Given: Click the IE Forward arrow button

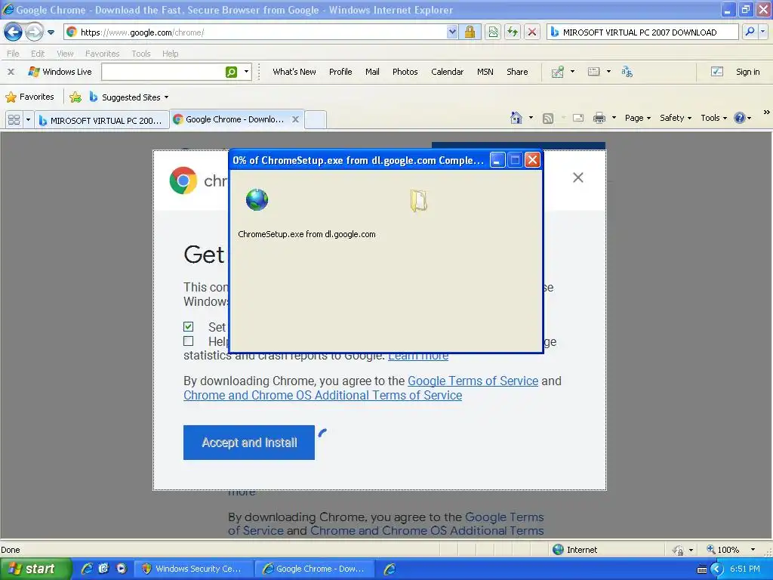Looking at the screenshot, I should [x=34, y=32].
